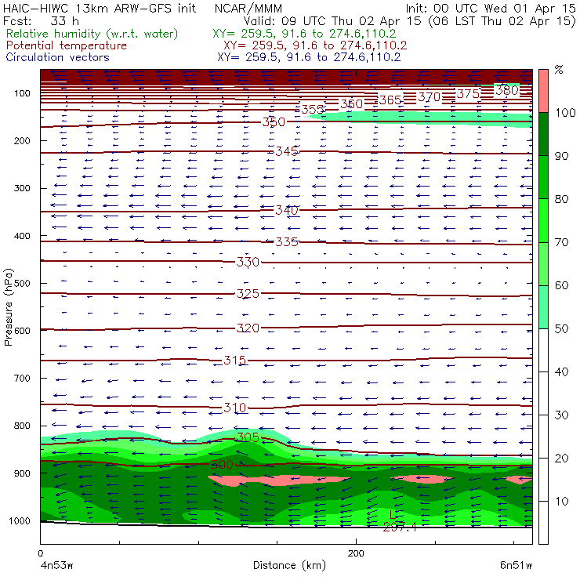This screenshot has height=580, width=580.
Task: Click the '600' pressure axis label
Action: (22, 331)
